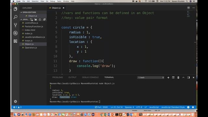Select the Terminal tab

pos(109,77)
